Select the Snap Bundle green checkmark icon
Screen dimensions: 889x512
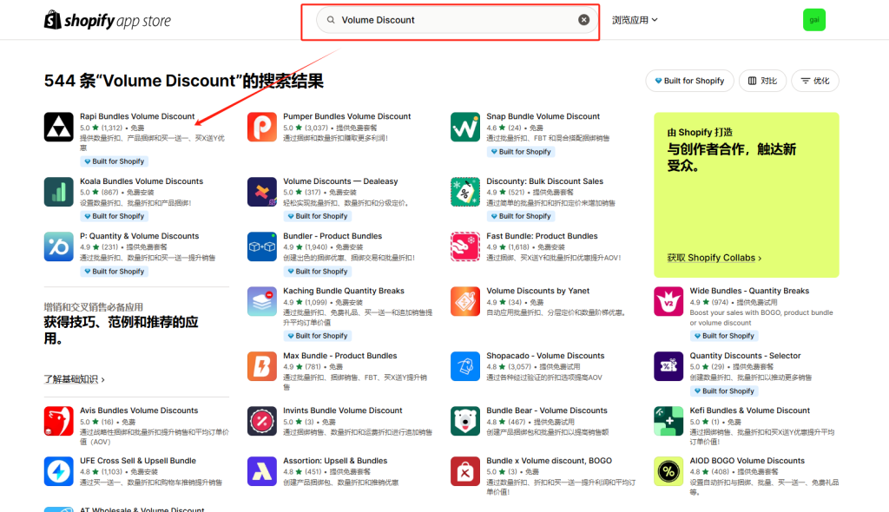(465, 128)
